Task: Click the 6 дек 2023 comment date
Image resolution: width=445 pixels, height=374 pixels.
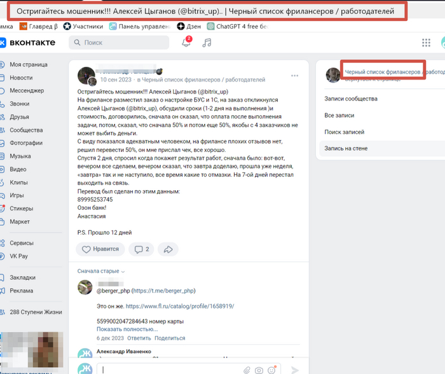Action: [x=110, y=338]
